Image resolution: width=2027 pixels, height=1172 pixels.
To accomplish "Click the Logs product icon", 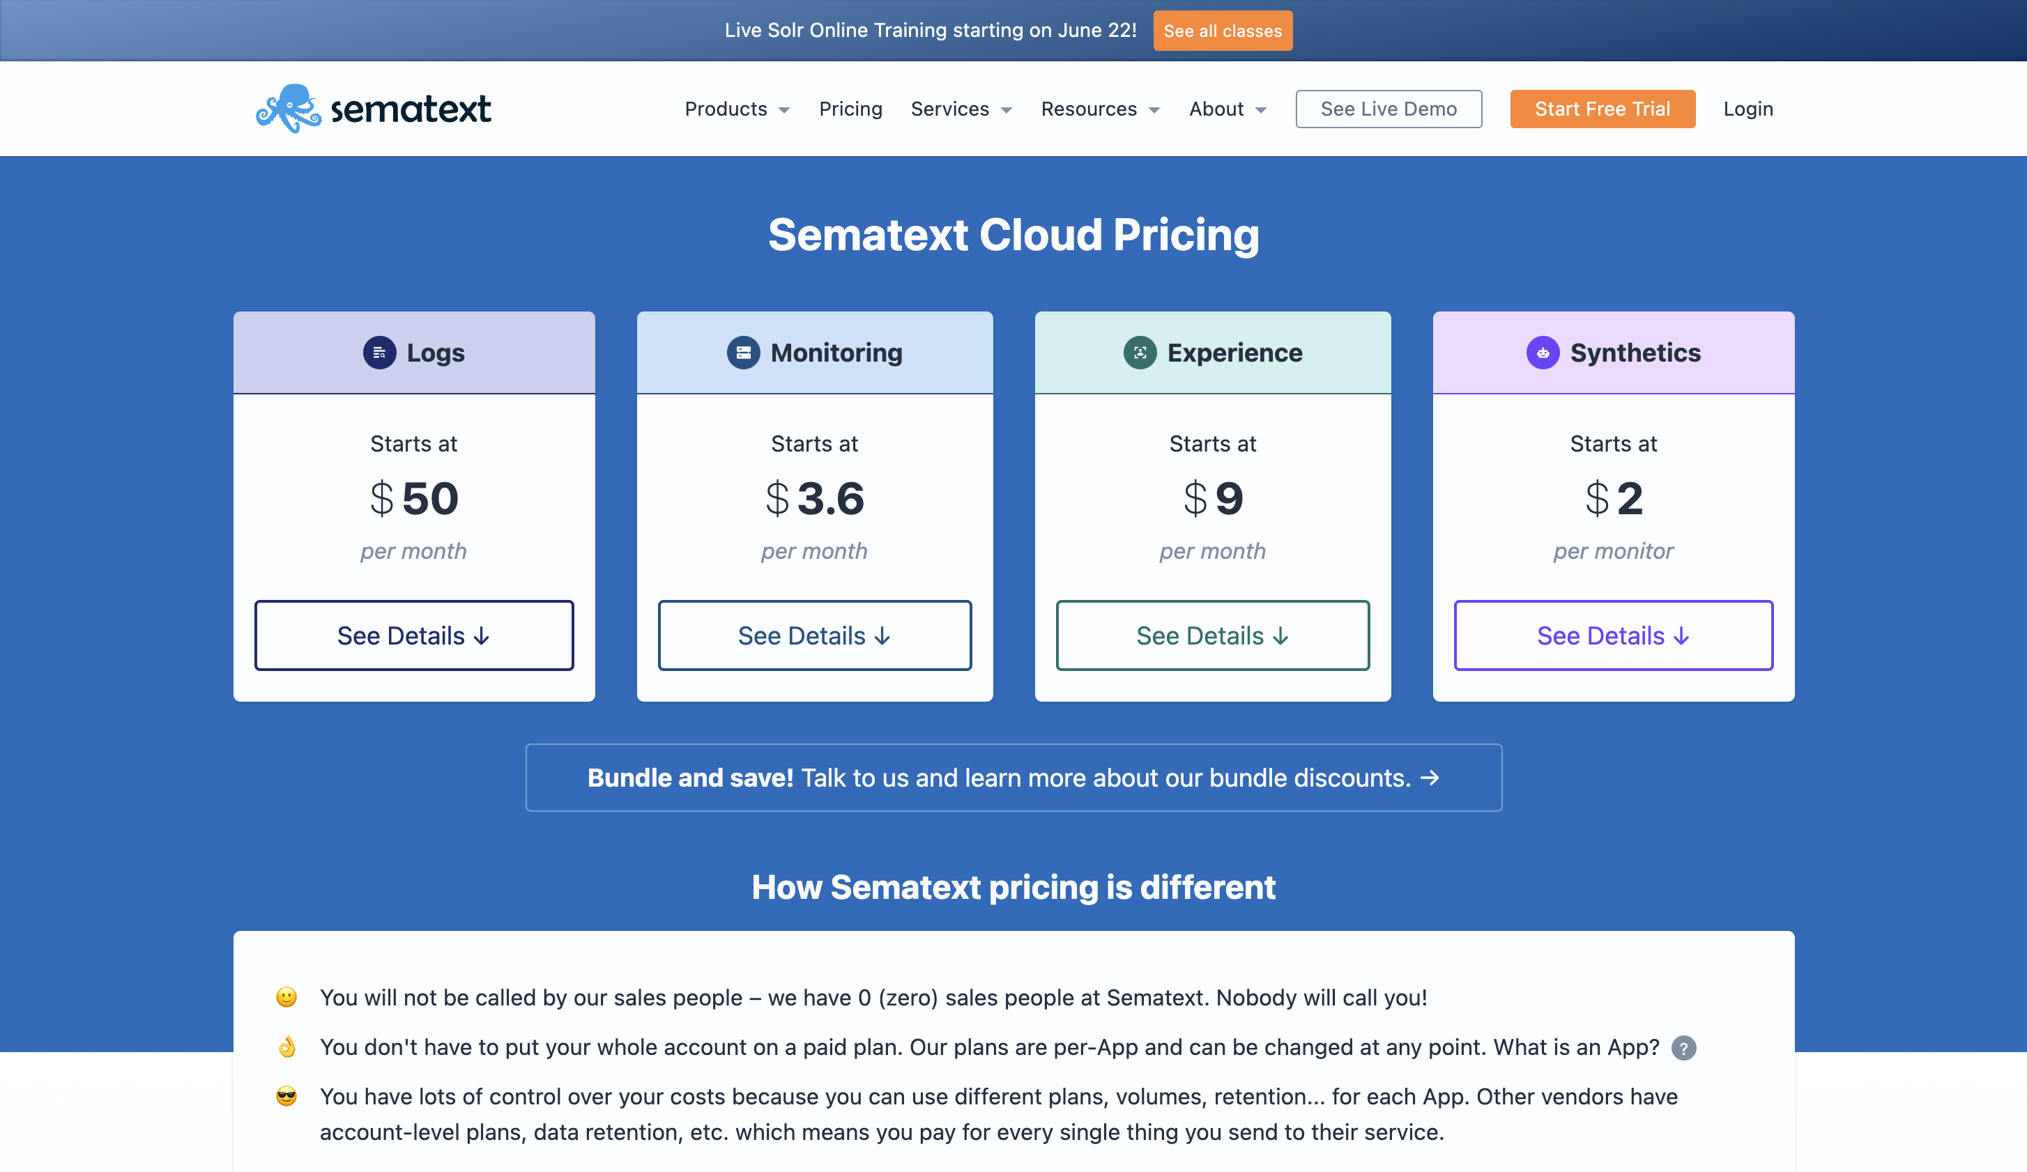I will click(x=378, y=352).
